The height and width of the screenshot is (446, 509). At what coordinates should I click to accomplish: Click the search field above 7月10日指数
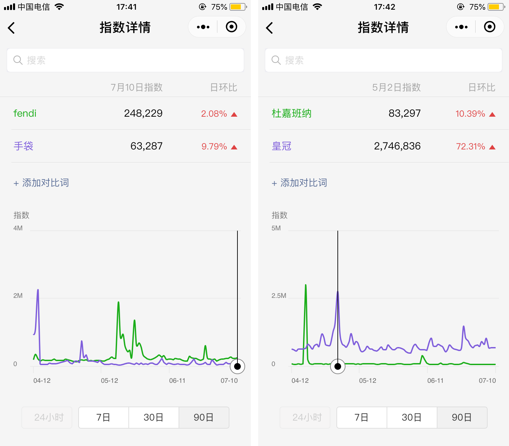[x=125, y=60]
